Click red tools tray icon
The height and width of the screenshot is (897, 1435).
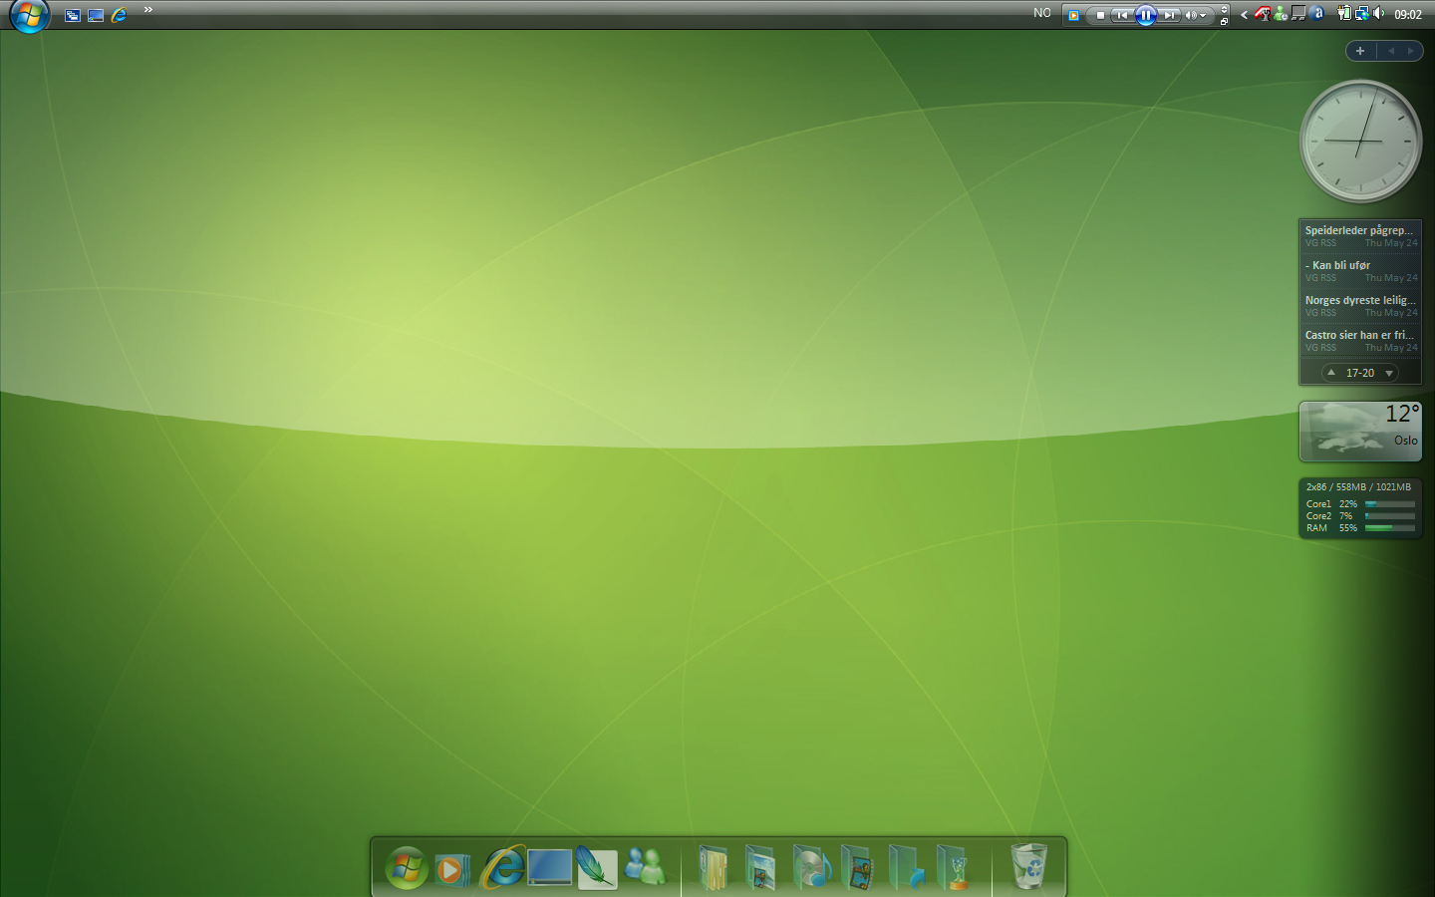pos(1263,14)
